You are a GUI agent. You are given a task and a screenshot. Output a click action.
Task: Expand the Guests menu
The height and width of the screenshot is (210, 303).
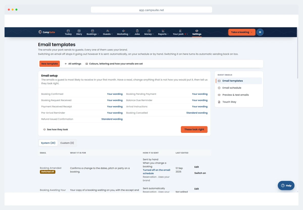[x=108, y=32]
